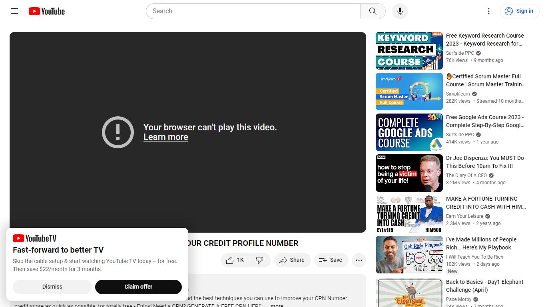Click the exclamation error icon in player
This screenshot has height=307, width=546.
118,132
